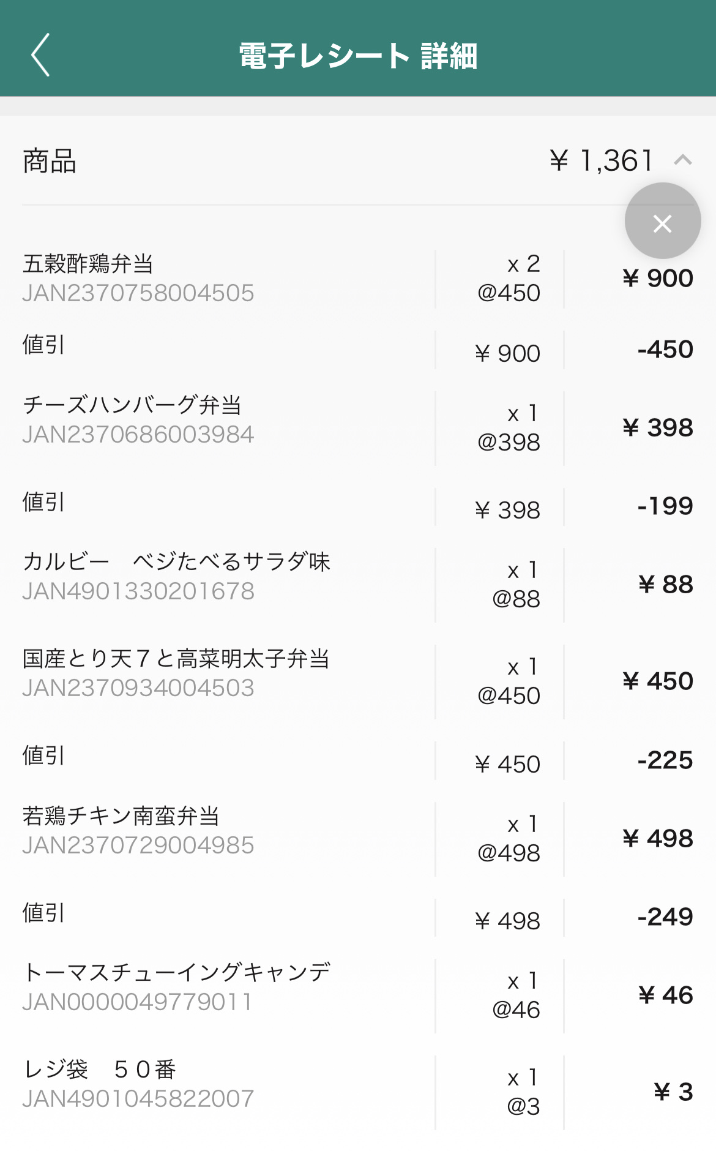Tap the ¥ 900 bold line total

(x=658, y=279)
